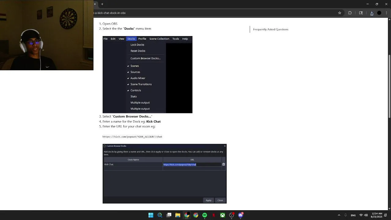The image size is (391, 220).
Task: Open the Chrome profile avatar
Action: pos(379,13)
